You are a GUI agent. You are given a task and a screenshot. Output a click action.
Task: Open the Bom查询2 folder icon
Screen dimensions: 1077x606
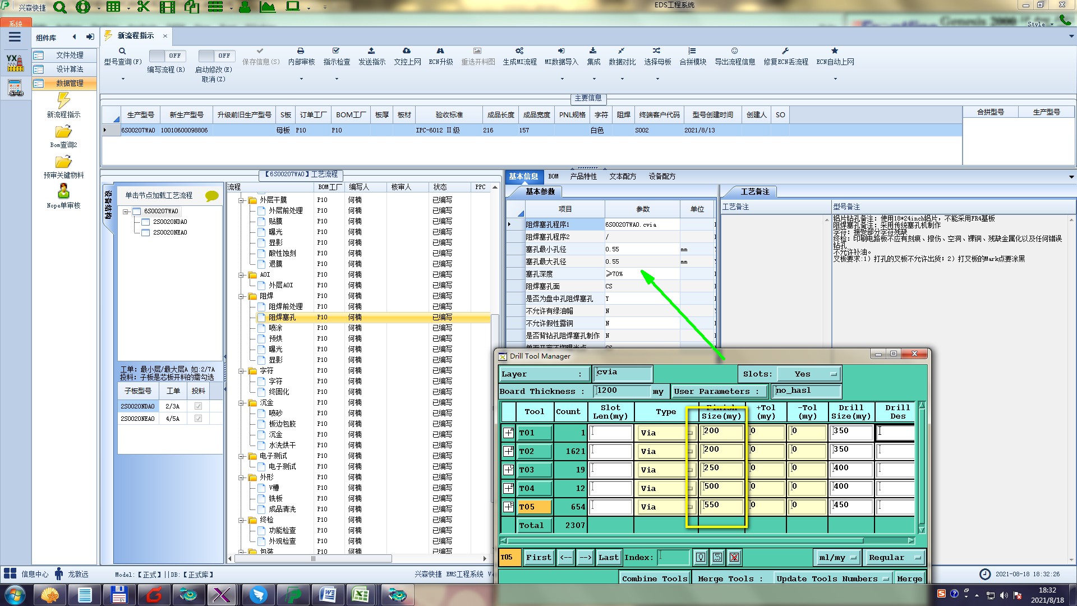(63, 132)
